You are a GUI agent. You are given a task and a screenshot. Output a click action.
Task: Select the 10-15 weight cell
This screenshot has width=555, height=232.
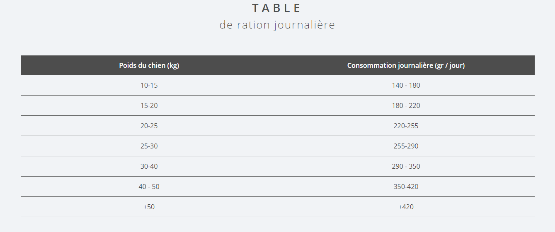click(x=149, y=85)
